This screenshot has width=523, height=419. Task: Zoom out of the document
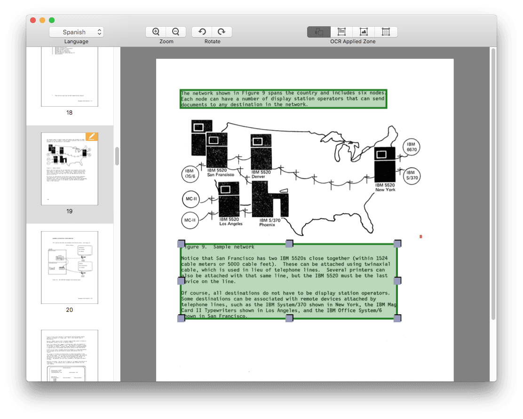(175, 31)
